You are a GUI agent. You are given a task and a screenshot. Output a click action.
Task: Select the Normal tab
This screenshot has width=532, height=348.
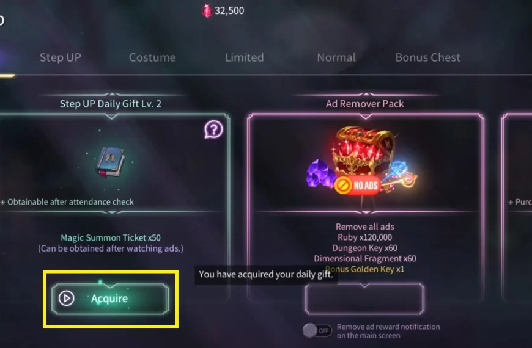336,57
